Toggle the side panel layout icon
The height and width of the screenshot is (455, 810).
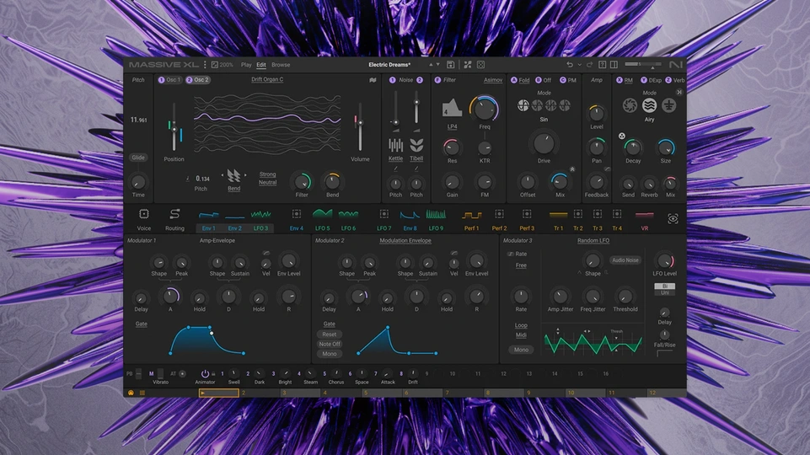(x=614, y=65)
